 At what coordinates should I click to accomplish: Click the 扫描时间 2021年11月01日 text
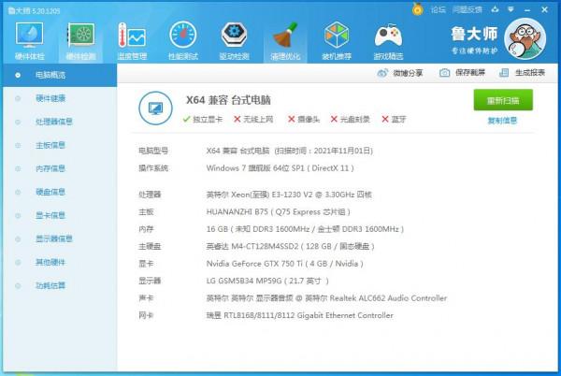click(x=324, y=151)
